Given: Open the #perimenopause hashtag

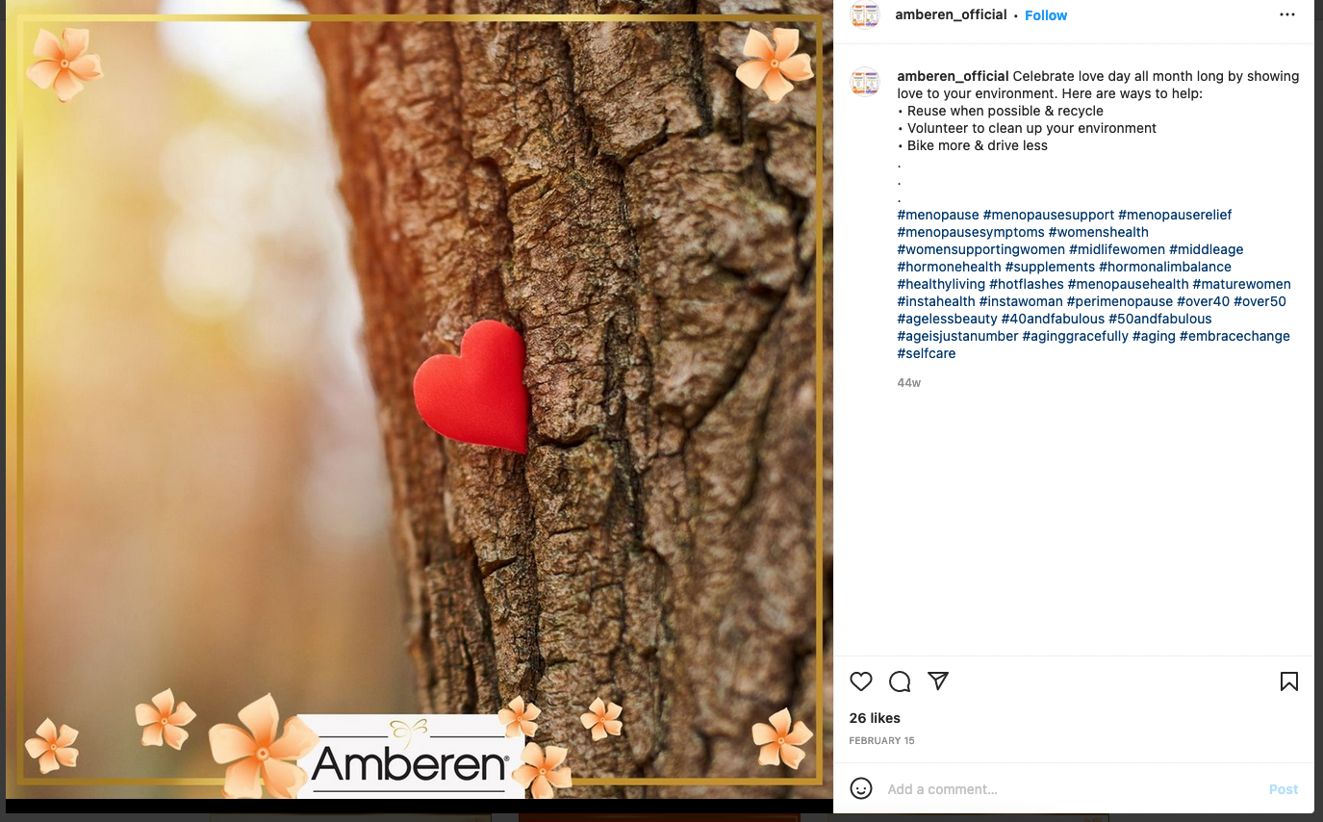Looking at the screenshot, I should [1120, 301].
